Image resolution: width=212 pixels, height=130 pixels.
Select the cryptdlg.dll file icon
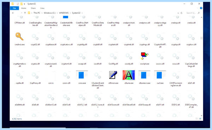[82, 37]
